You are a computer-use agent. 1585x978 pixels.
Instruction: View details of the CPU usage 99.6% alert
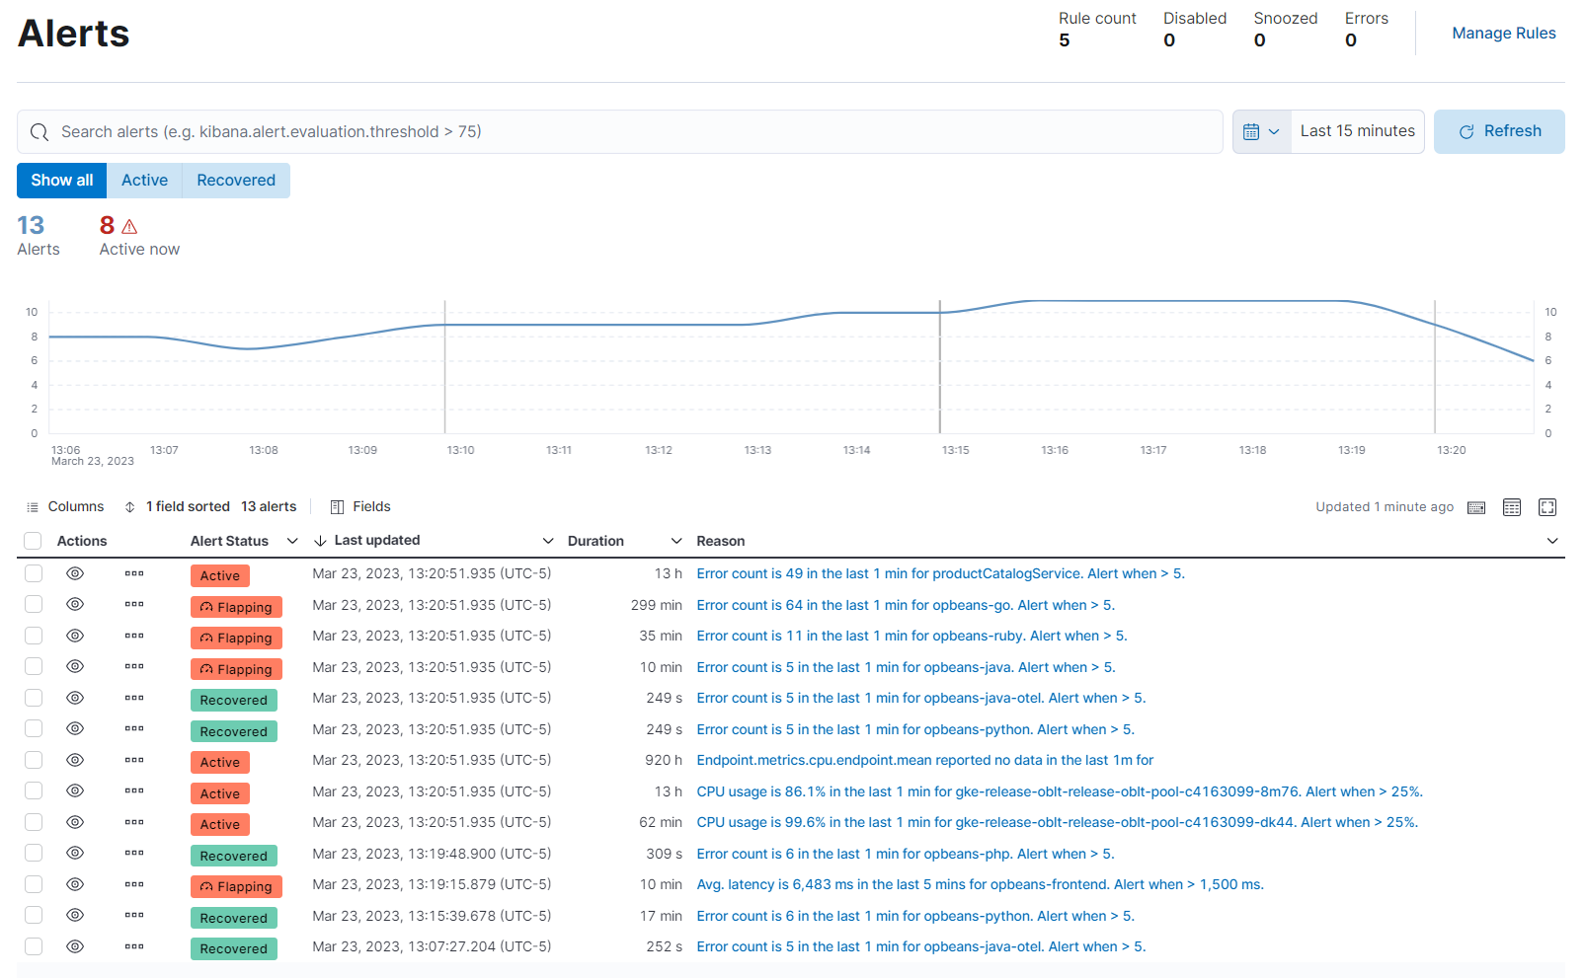pyautogui.click(x=74, y=822)
